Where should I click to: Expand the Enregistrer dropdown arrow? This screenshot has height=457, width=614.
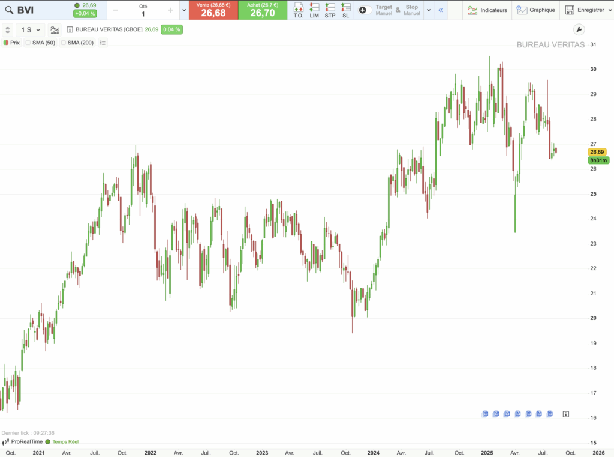pos(609,10)
